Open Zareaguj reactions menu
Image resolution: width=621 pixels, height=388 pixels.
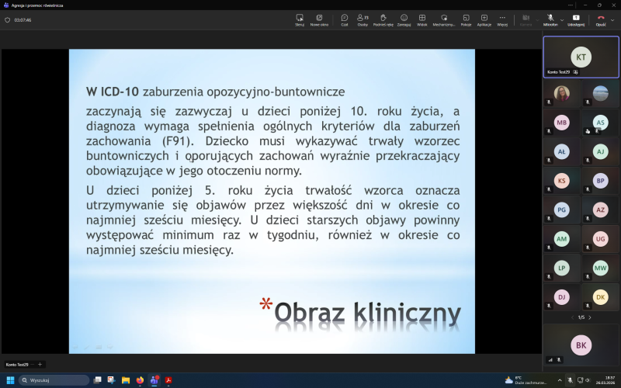(404, 19)
